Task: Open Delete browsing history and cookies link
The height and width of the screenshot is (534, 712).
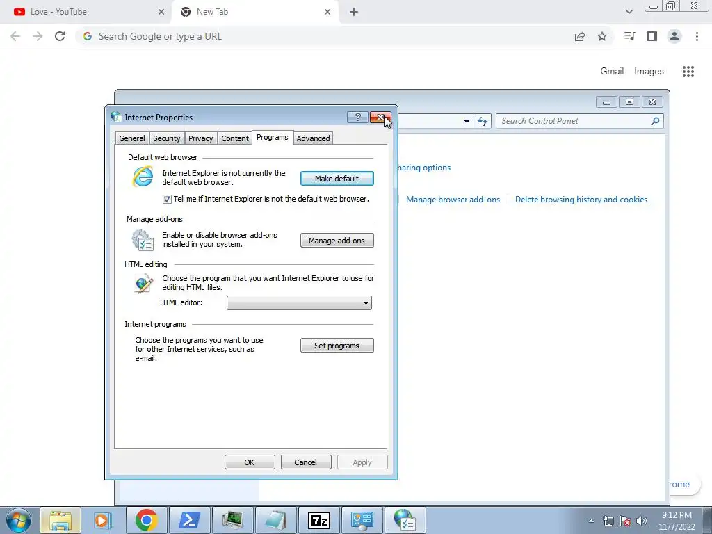Action: 581,200
